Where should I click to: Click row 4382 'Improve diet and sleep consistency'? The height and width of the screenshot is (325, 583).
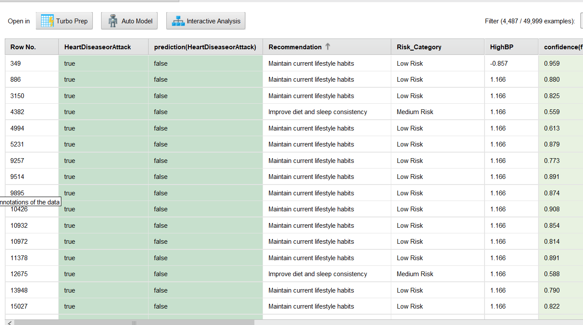318,112
